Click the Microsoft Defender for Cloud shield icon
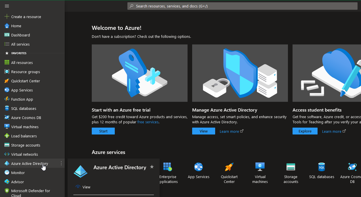Viewport: 361px width, 197px height. coord(7,191)
